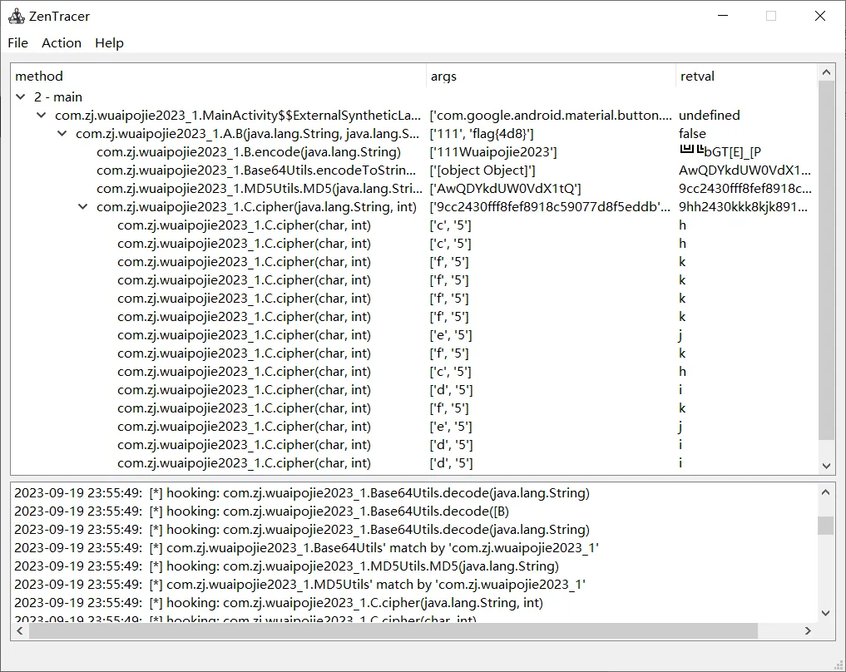Open the Action menu
The image size is (846, 672).
click(62, 43)
